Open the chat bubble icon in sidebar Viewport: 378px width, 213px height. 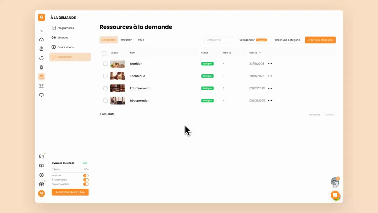click(41, 95)
